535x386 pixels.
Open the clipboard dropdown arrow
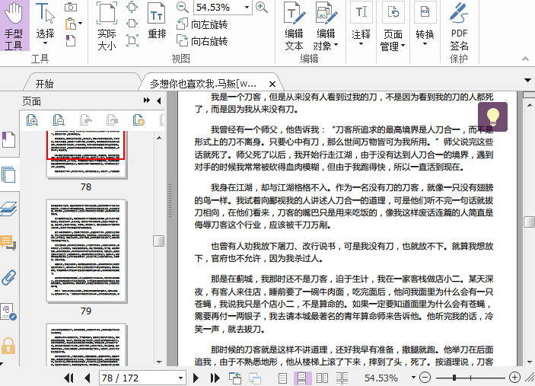tap(81, 24)
